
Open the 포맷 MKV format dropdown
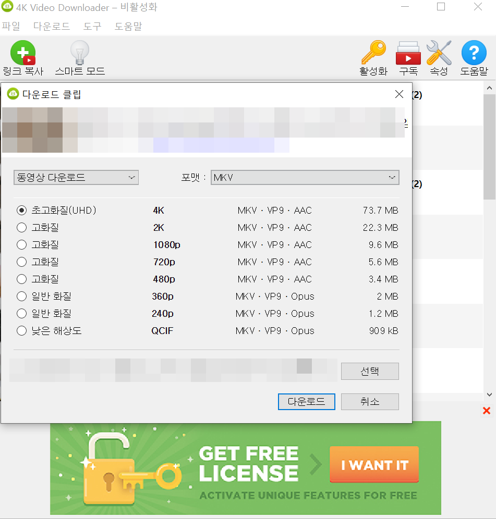[305, 177]
